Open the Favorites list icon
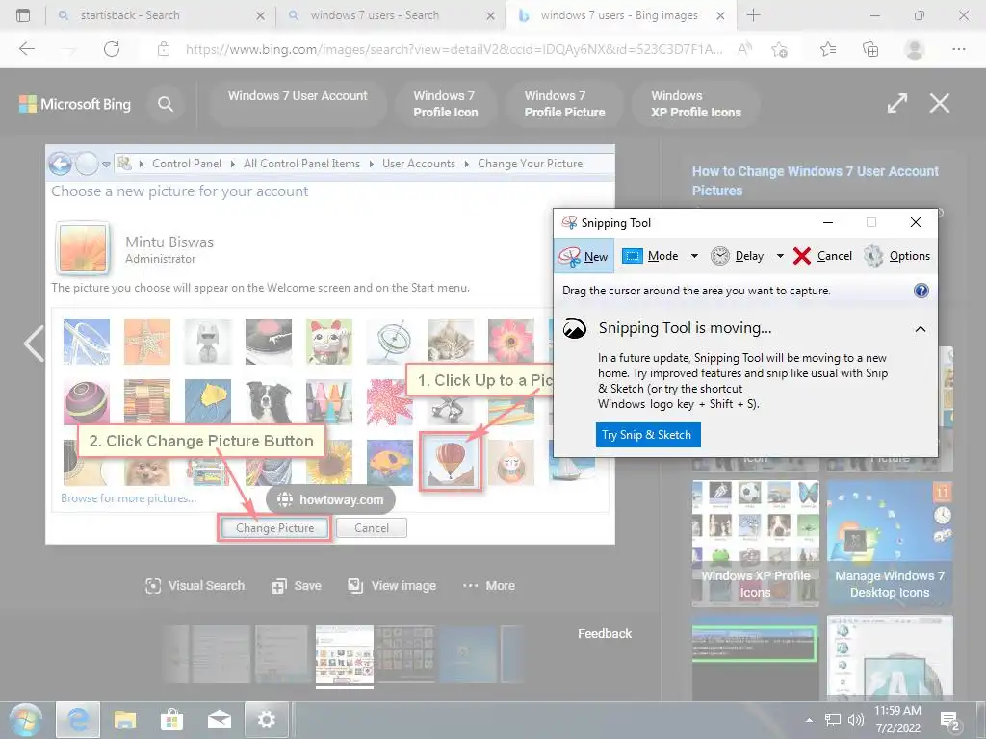 pyautogui.click(x=827, y=49)
